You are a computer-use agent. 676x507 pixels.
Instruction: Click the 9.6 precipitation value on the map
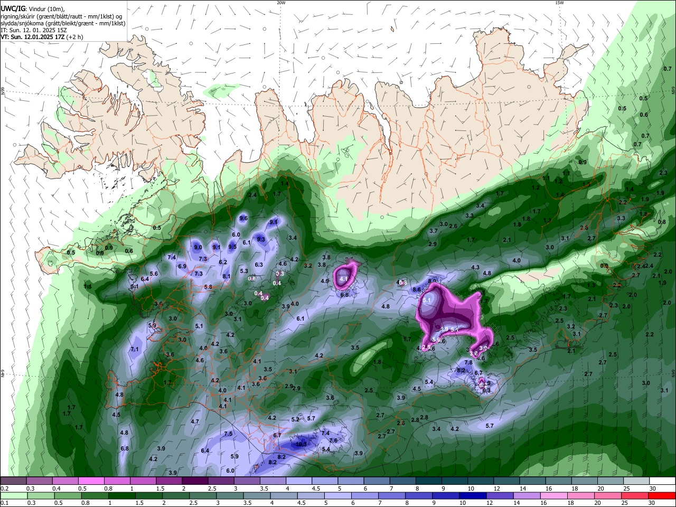(243, 218)
